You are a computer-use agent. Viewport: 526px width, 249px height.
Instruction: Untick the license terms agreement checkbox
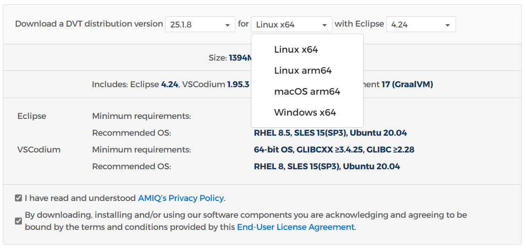point(19,221)
